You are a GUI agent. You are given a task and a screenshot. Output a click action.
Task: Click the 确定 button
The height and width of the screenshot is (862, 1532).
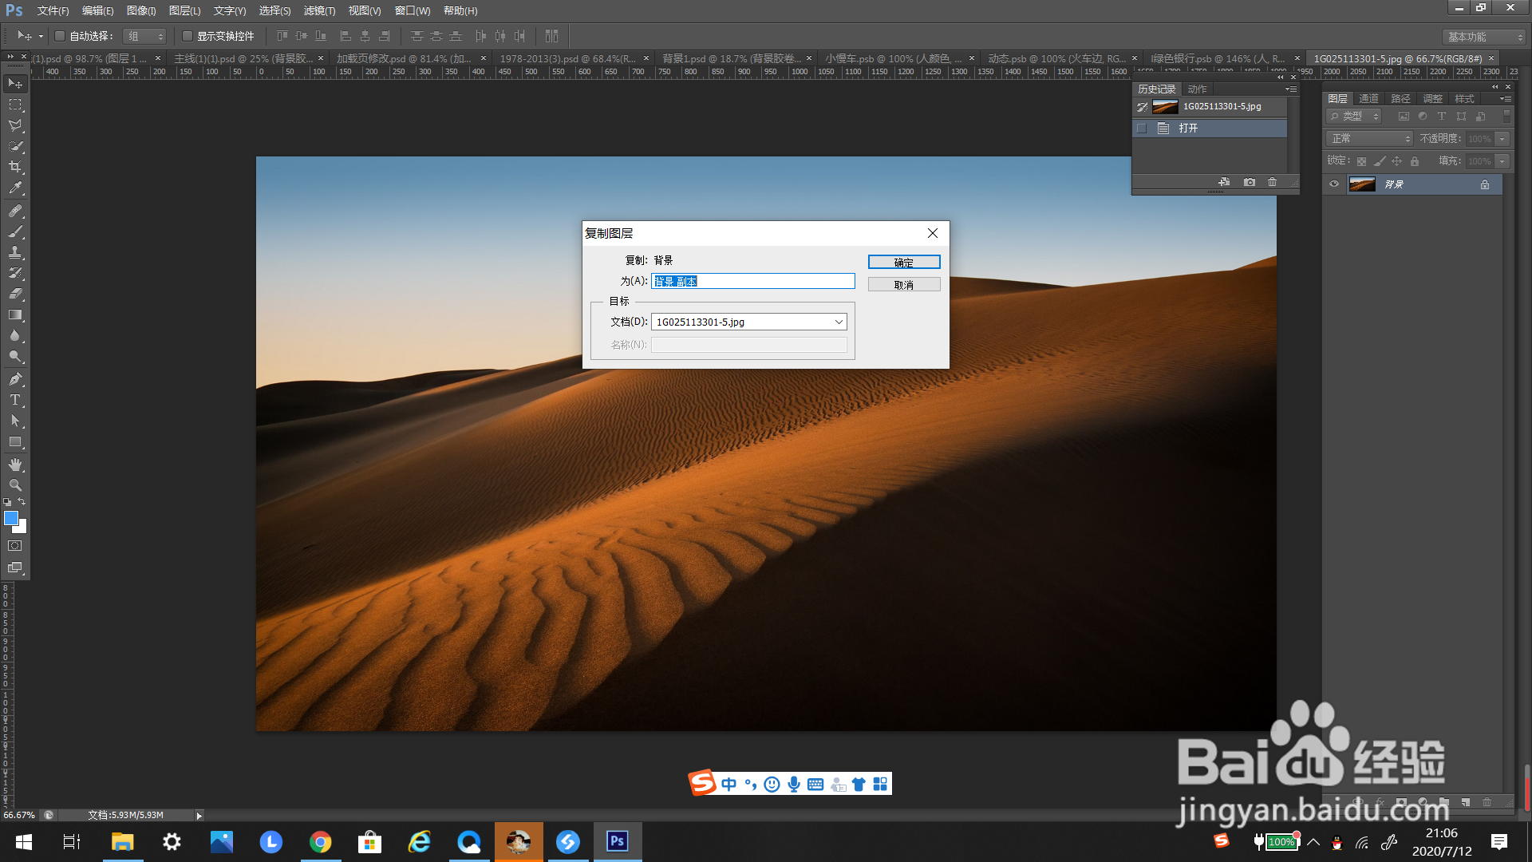[x=904, y=263]
